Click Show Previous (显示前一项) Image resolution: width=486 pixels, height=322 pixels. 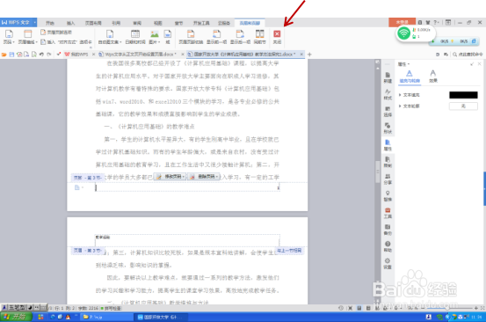(217, 37)
